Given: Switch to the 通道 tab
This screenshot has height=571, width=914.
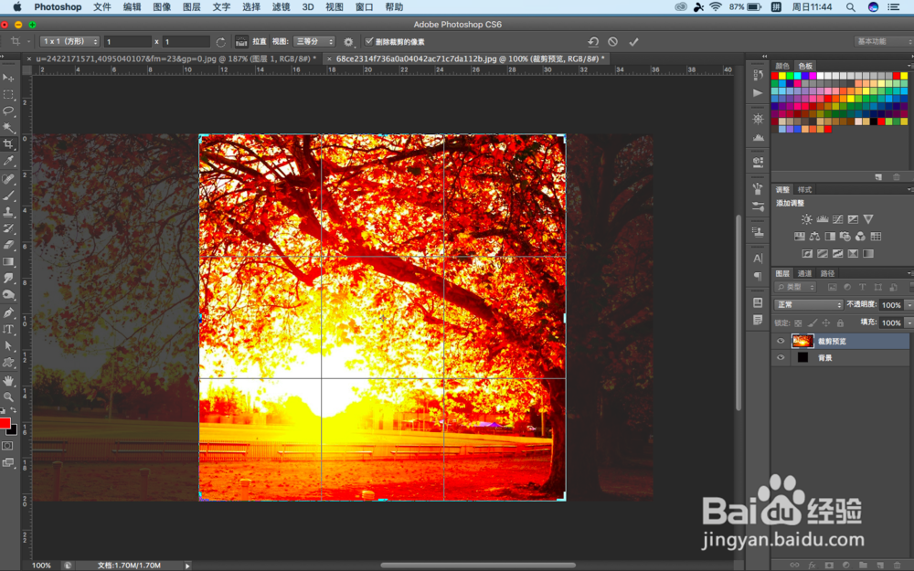Looking at the screenshot, I should [x=804, y=273].
